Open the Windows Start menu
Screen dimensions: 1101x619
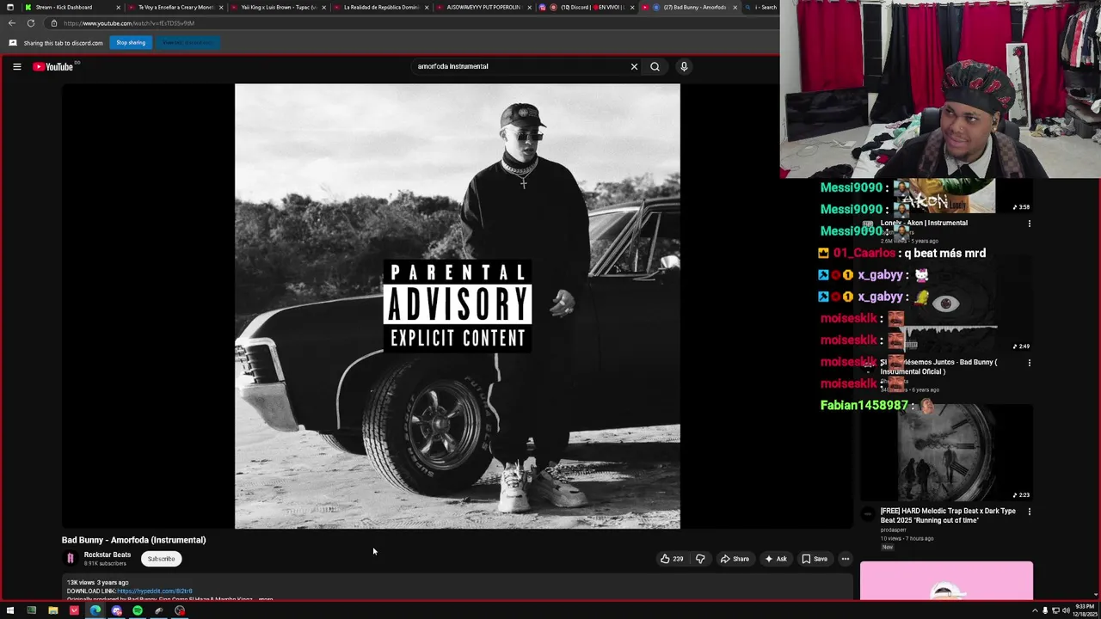coord(9,611)
